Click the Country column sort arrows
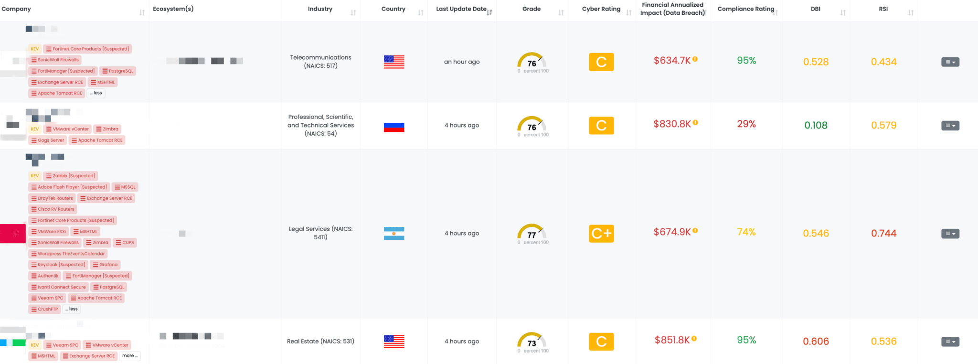Viewport: 978px width, 364px height. pos(421,13)
